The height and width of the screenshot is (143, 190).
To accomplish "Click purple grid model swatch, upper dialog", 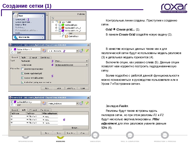I will point(15,49).
